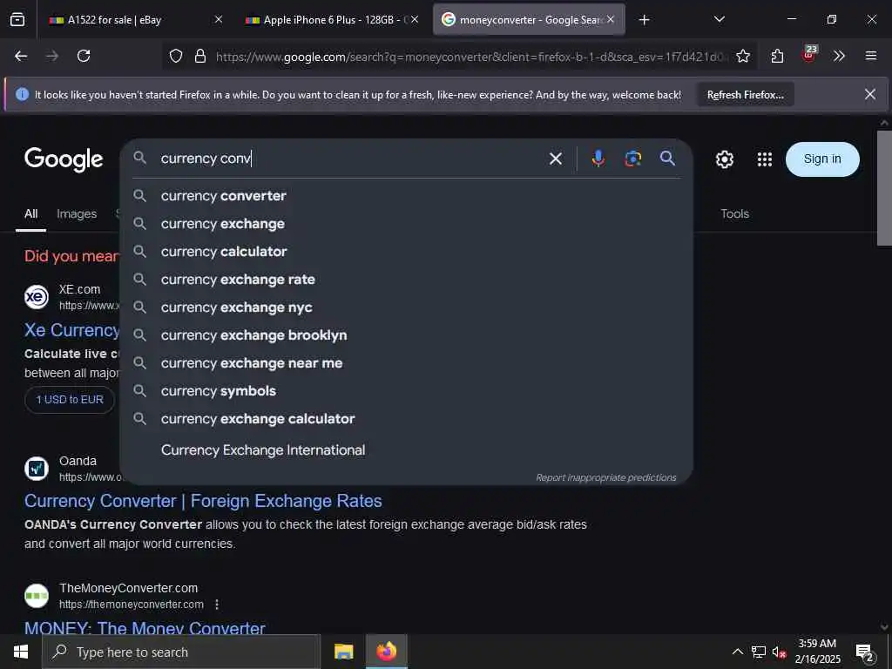Open the red extension with 23 badge
Image resolution: width=892 pixels, height=669 pixels.
(809, 55)
